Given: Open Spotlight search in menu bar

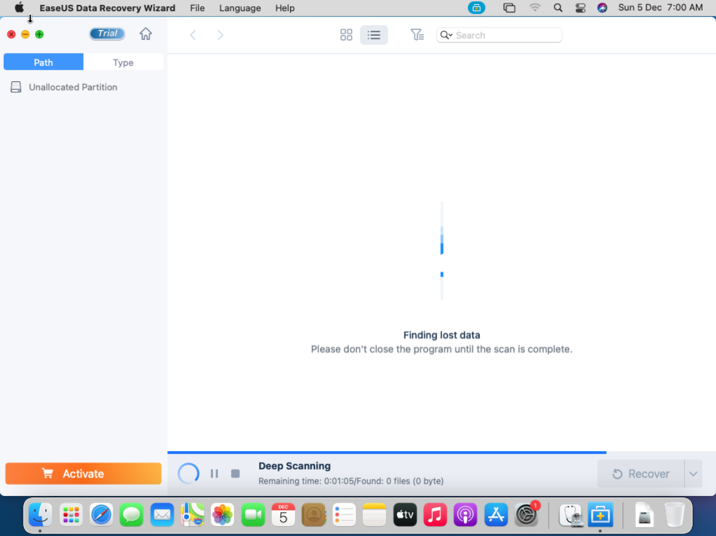Looking at the screenshot, I should (x=558, y=8).
